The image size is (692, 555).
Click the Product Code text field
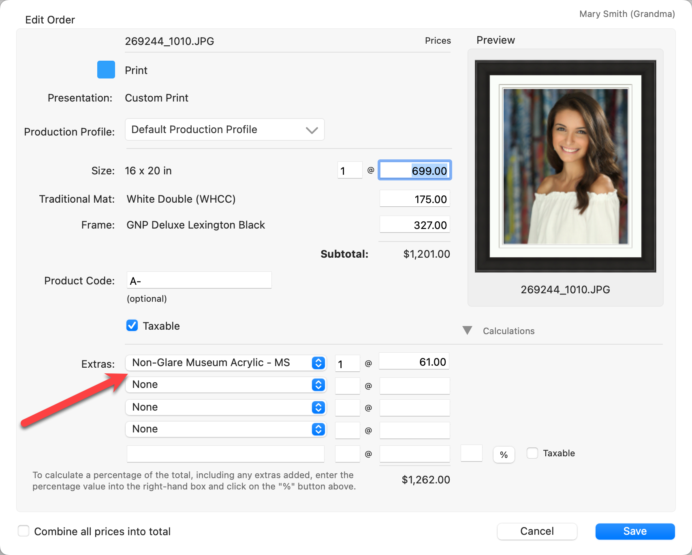(x=199, y=280)
